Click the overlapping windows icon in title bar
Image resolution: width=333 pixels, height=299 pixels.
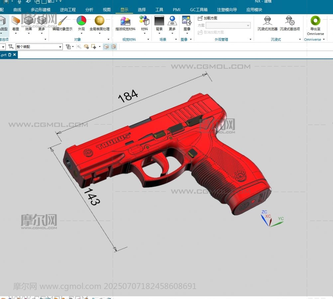coord(37,2)
